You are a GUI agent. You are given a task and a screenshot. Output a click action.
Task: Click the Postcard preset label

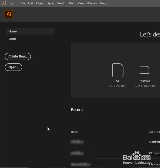tap(145, 81)
